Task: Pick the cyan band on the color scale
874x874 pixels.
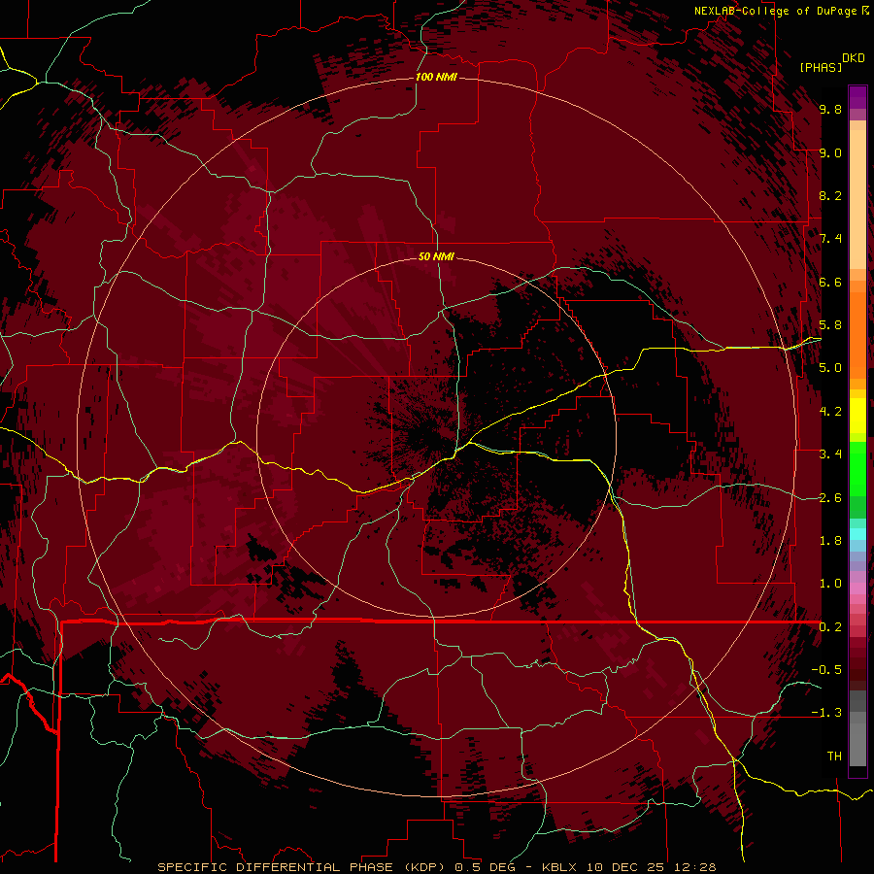Action: click(x=857, y=533)
